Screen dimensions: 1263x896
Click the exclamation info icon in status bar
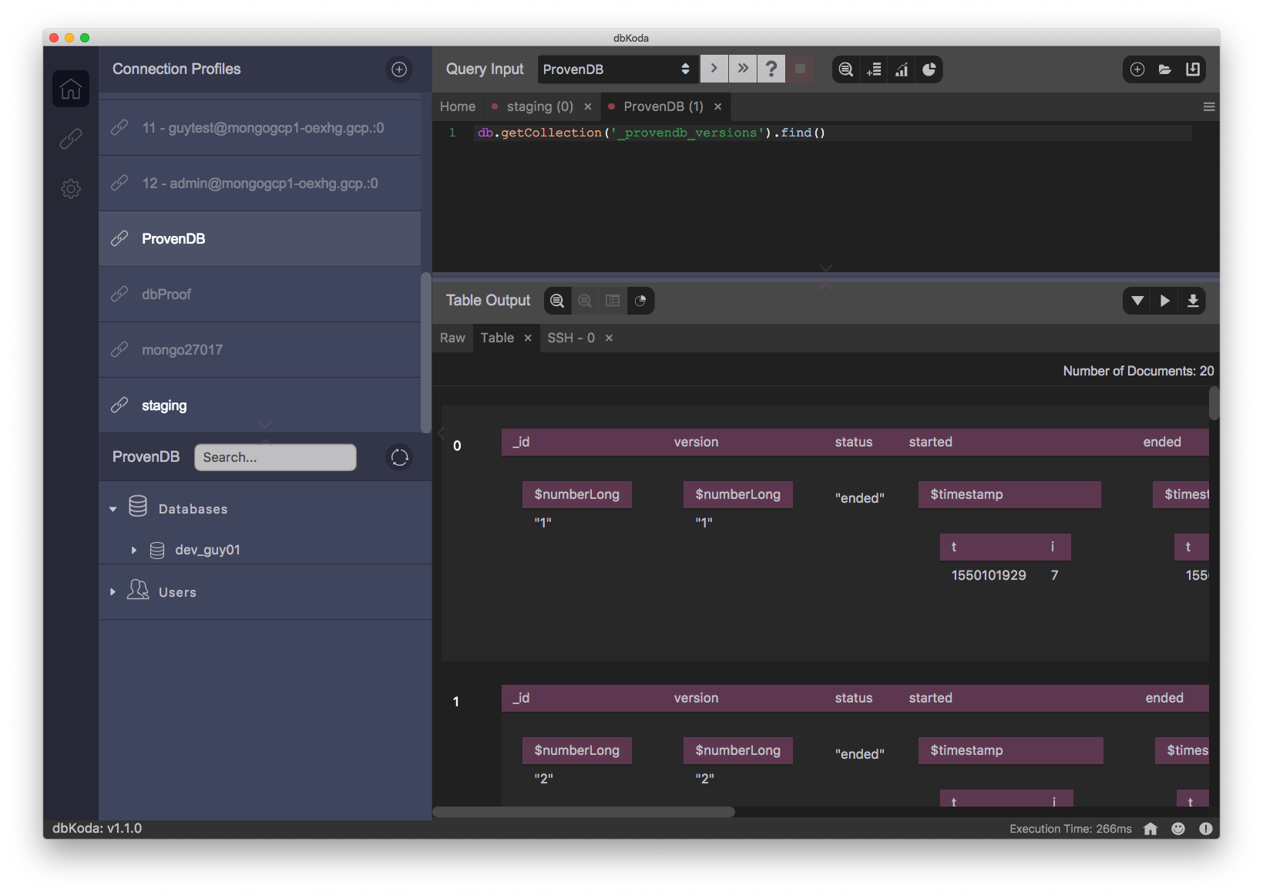1206,829
